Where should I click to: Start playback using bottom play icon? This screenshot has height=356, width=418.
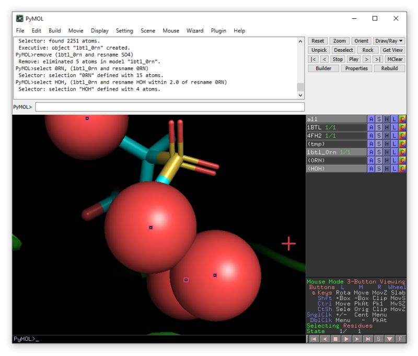pyautogui.click(x=346, y=339)
